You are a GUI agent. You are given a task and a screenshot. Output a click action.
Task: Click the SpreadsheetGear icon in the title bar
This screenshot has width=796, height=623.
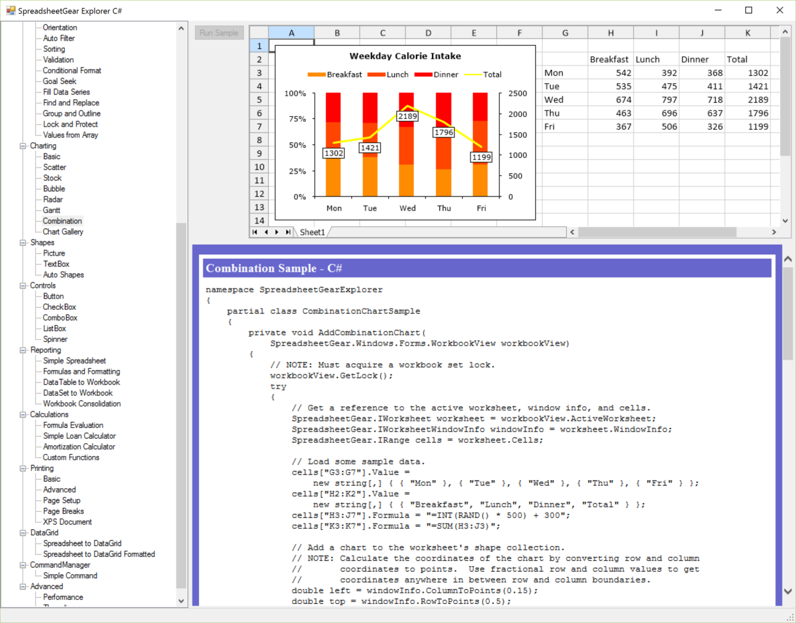click(x=10, y=10)
